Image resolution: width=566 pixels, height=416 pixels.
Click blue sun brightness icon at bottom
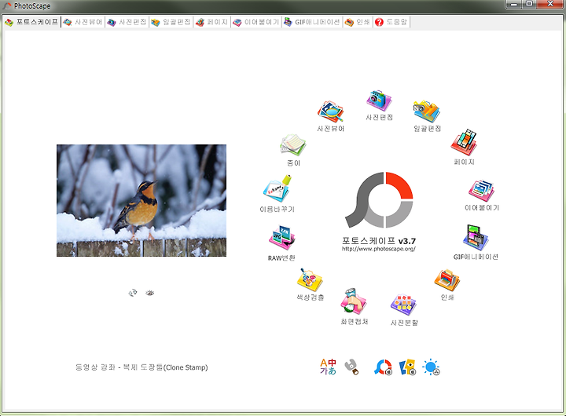click(432, 367)
